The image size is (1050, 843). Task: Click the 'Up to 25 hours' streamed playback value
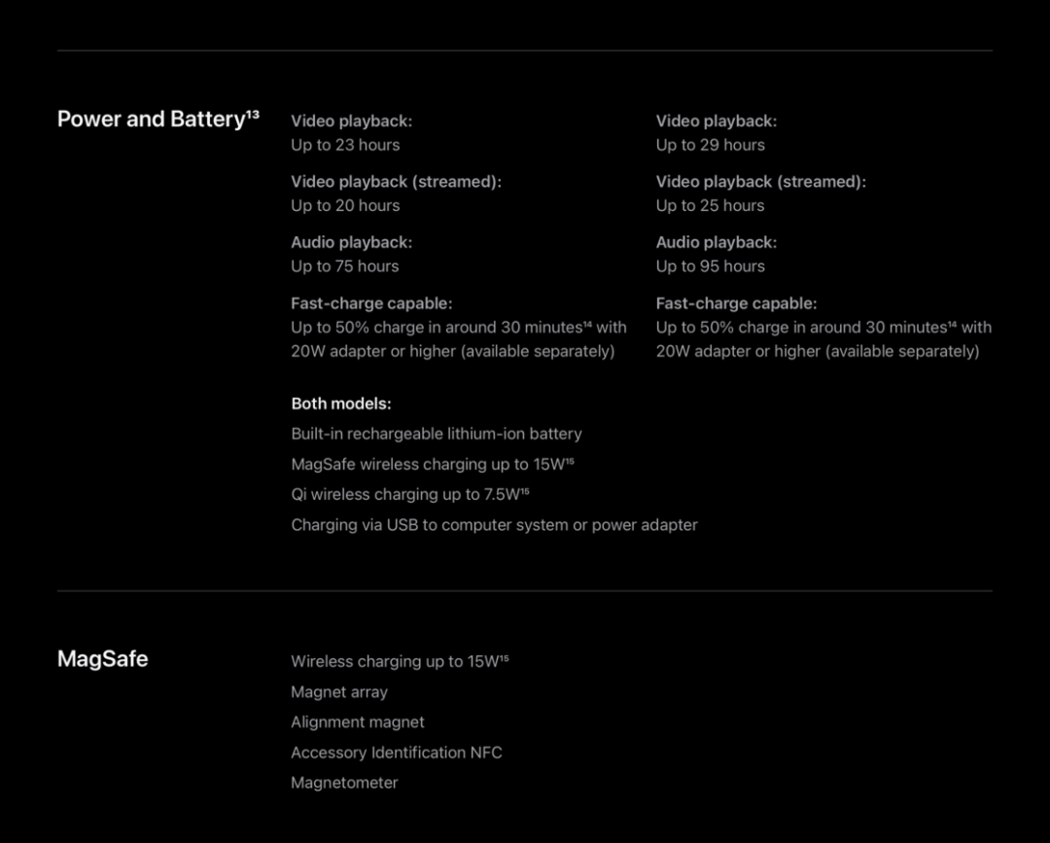point(710,205)
